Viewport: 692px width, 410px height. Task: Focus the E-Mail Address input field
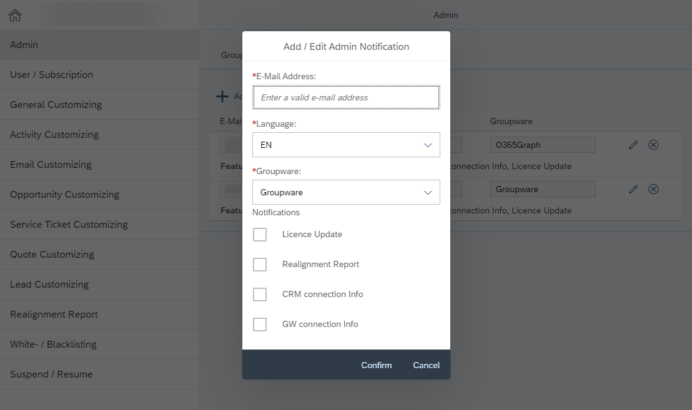[x=346, y=97]
